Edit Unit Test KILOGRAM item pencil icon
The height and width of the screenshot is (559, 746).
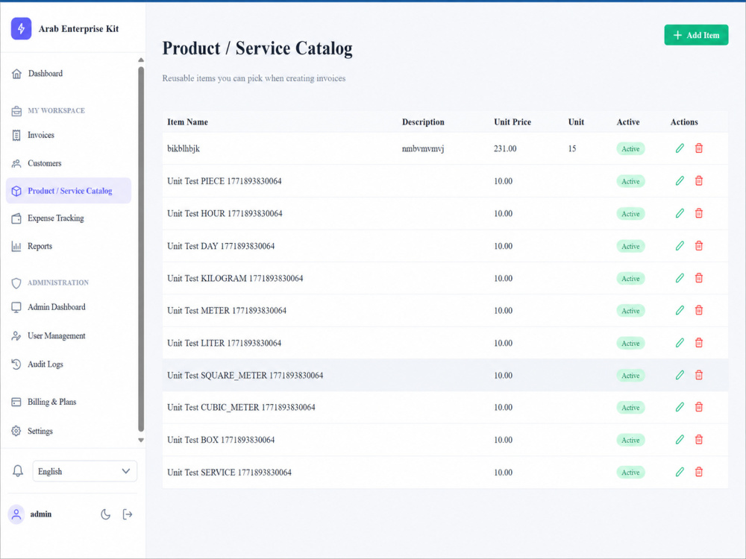(680, 278)
